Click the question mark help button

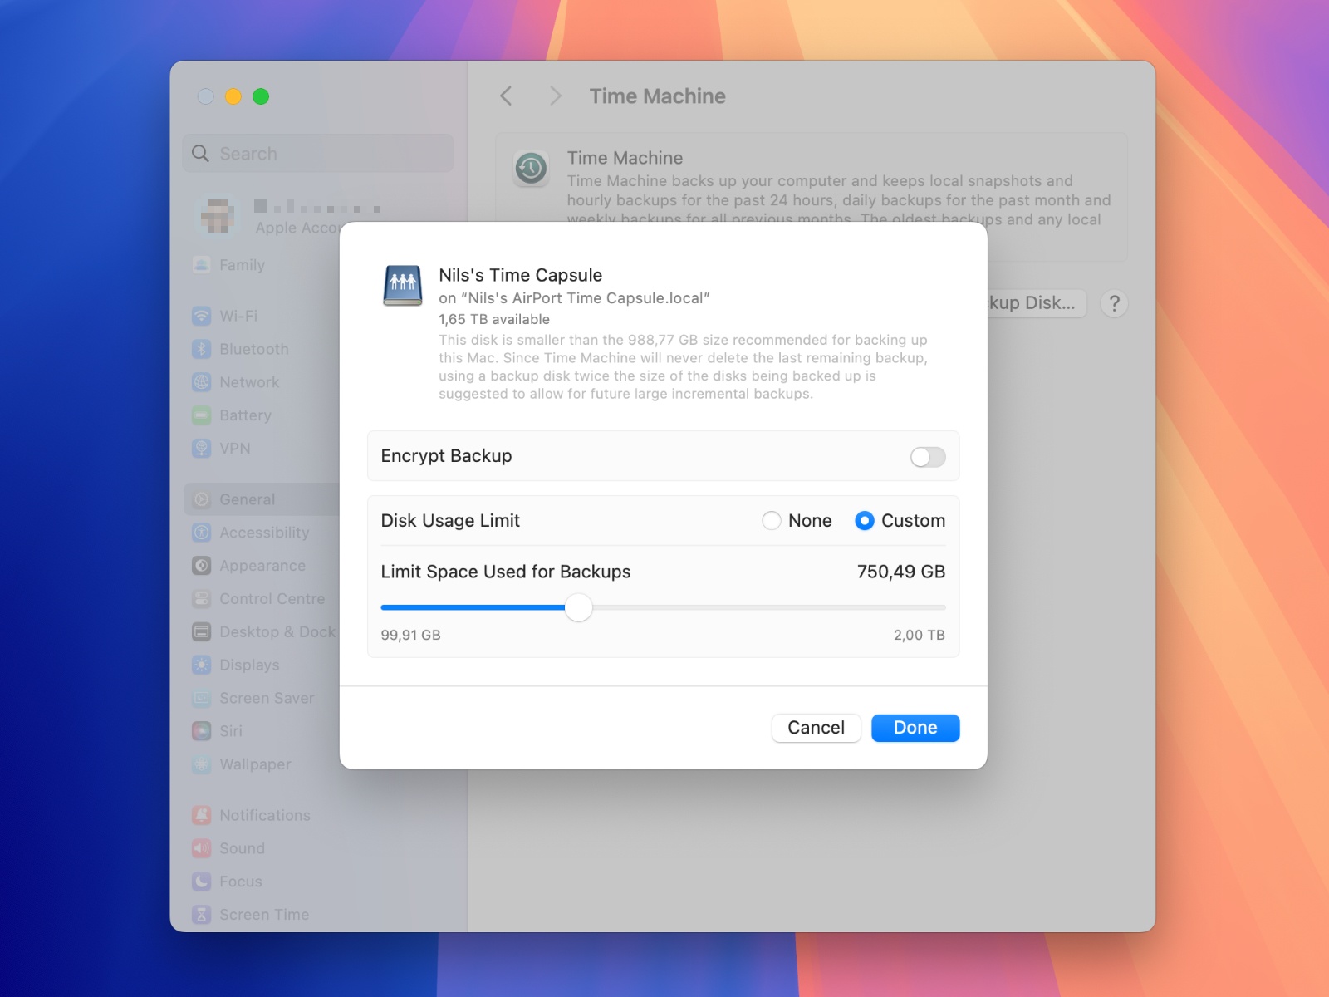1115,303
